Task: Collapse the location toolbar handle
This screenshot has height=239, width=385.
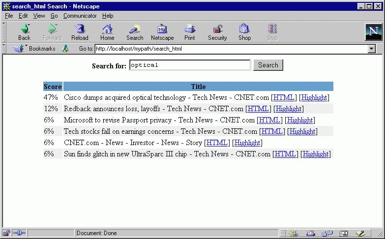Action: 4,49
